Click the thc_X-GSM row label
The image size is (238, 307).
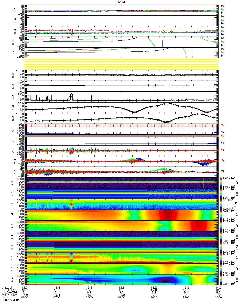[x=9, y=290]
